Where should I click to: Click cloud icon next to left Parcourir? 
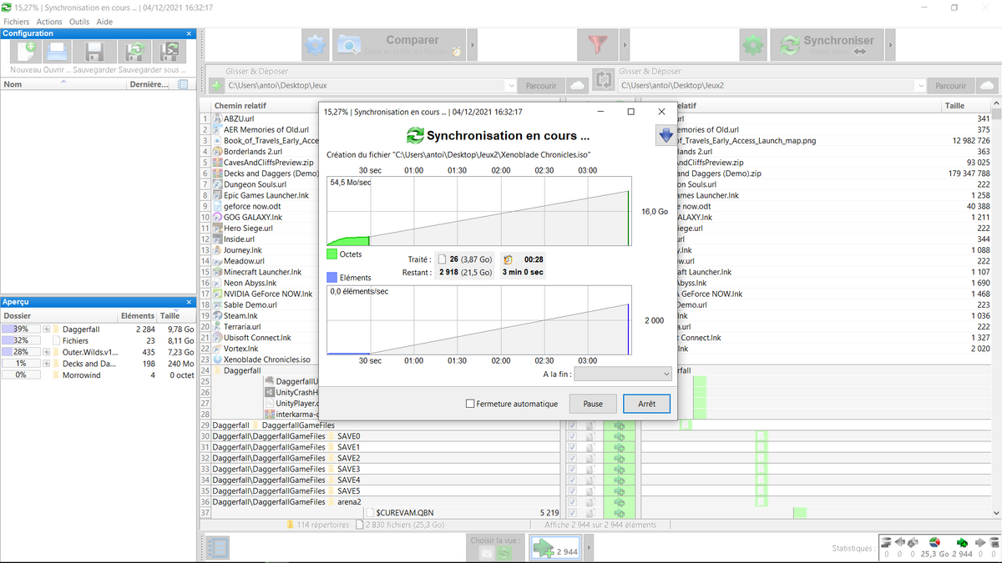[x=578, y=86]
